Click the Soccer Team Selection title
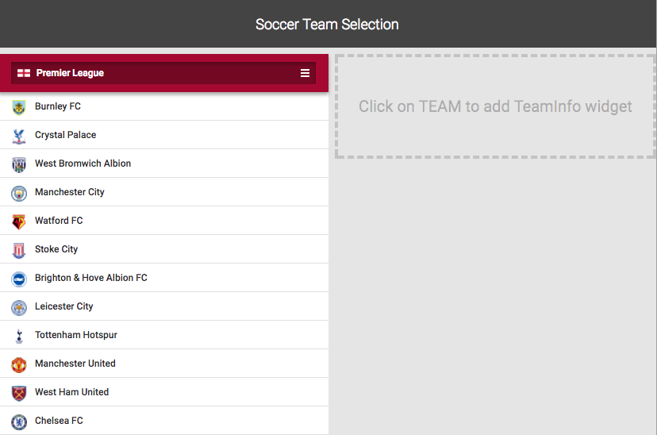The width and height of the screenshot is (657, 435). point(327,25)
